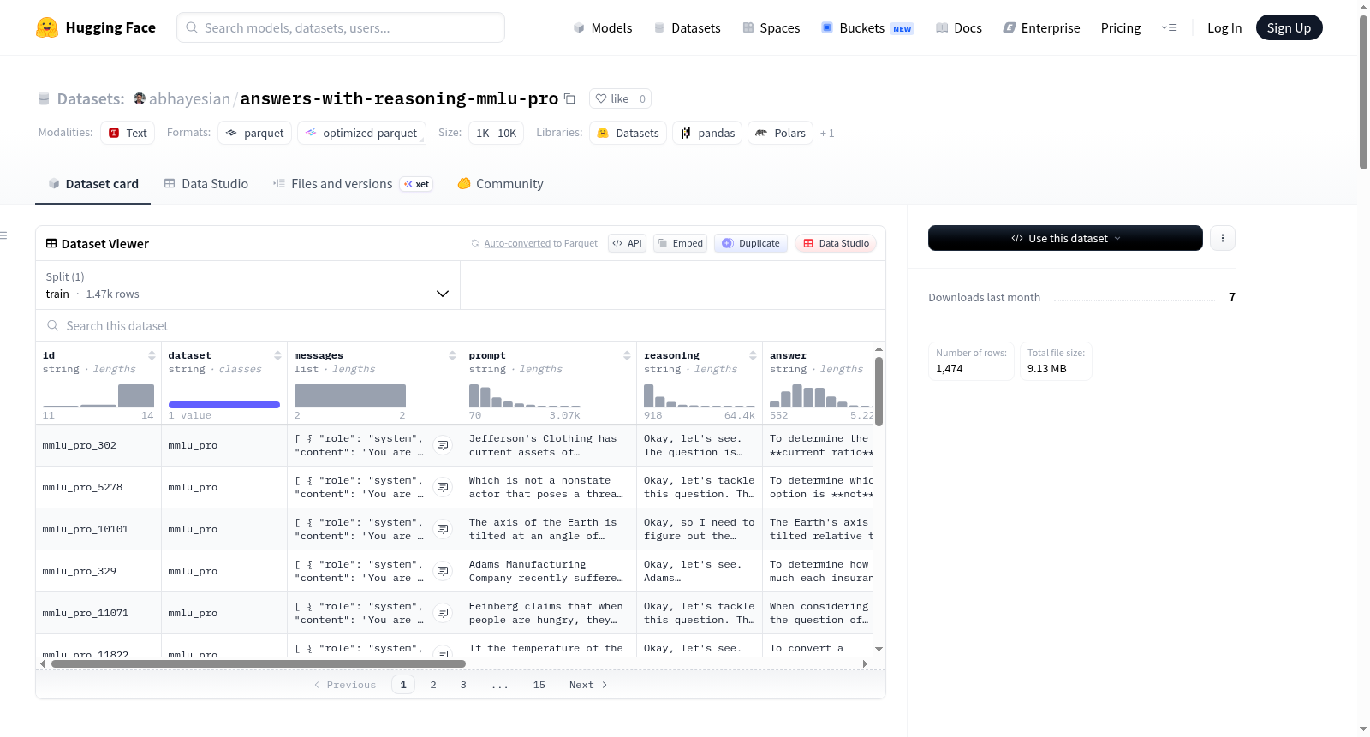The image size is (1370, 737).
Task: Sort by the reasoning column
Action: [753, 355]
